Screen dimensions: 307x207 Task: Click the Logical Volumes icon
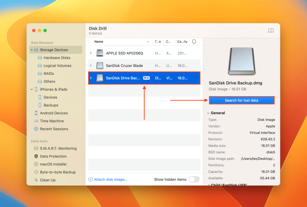coord(40,66)
